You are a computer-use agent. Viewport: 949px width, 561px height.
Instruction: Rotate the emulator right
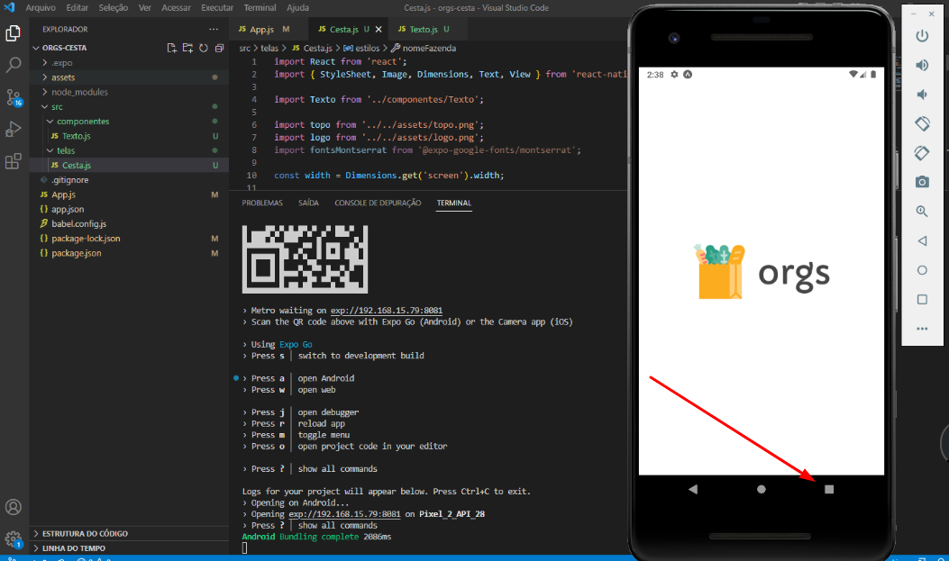tap(922, 153)
